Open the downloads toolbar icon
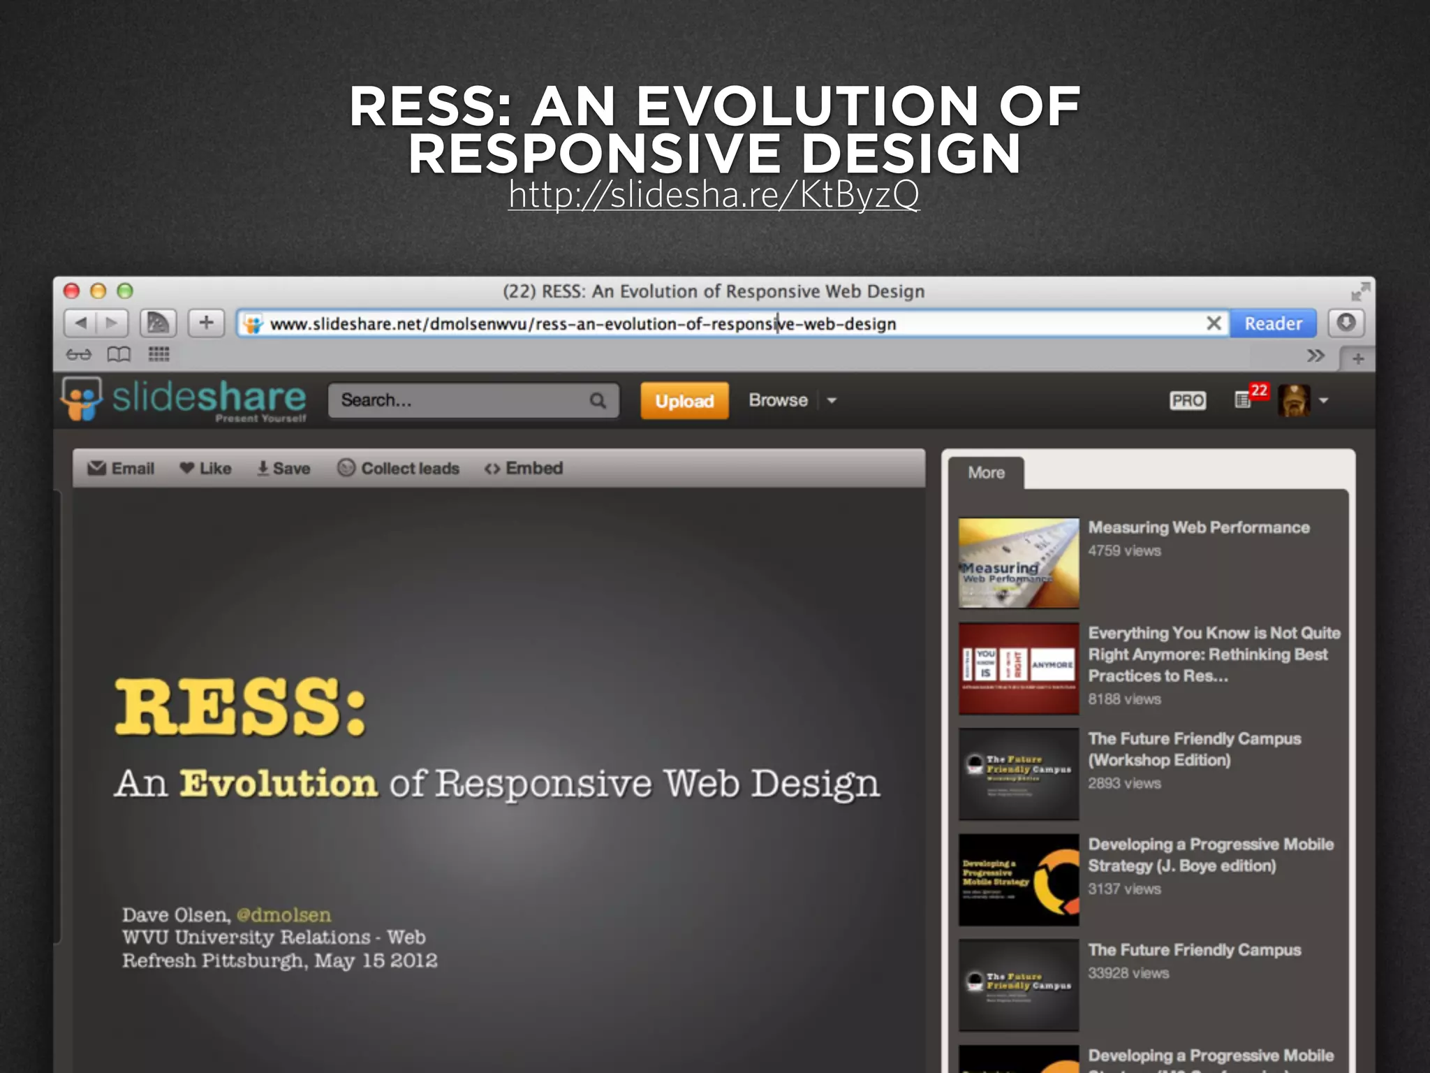The height and width of the screenshot is (1073, 1430). coord(1346,323)
